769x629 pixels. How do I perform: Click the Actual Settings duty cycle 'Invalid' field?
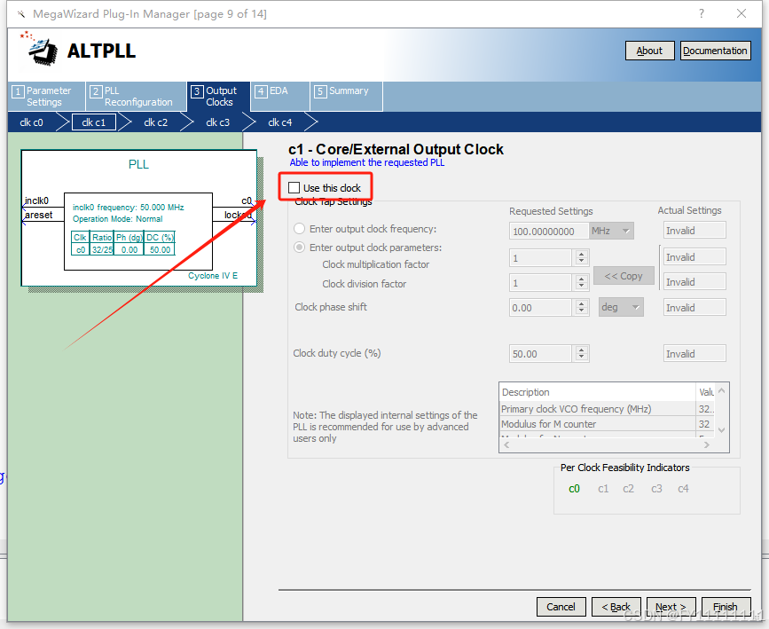pos(694,354)
